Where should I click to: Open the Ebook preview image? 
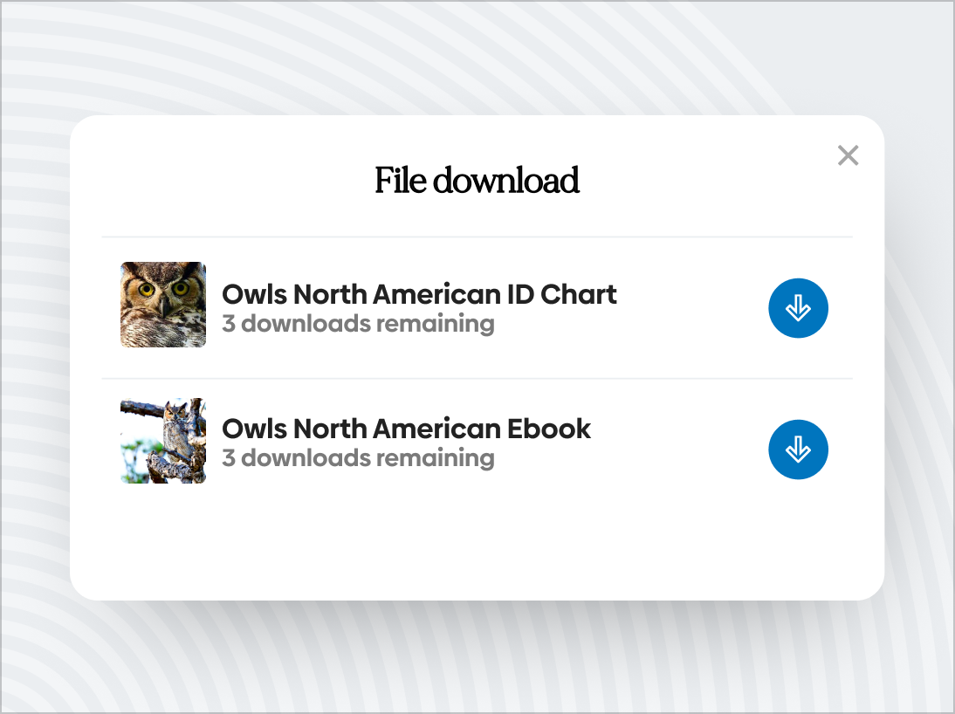(x=163, y=441)
